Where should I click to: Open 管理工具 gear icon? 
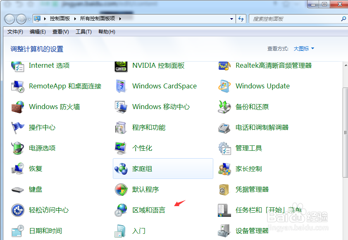[224, 148]
